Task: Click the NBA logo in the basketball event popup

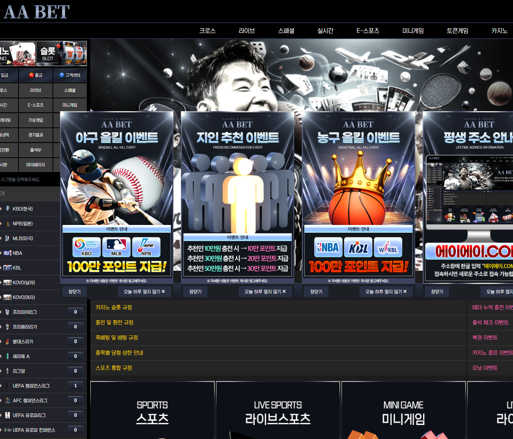Action: pyautogui.click(x=328, y=247)
